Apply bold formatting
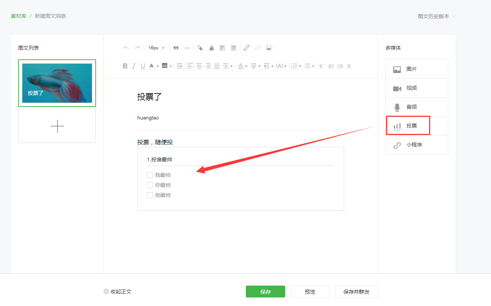The width and height of the screenshot is (491, 306). (x=125, y=66)
